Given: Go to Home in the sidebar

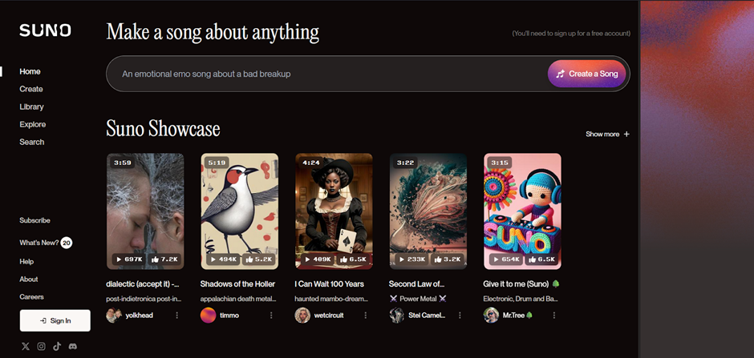Looking at the screenshot, I should click(30, 71).
